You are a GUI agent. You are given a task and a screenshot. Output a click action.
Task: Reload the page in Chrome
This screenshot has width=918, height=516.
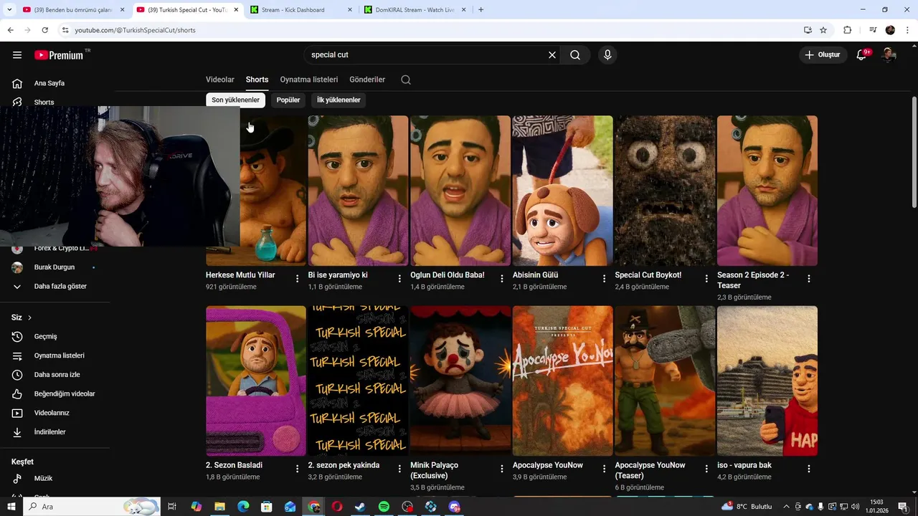point(44,30)
